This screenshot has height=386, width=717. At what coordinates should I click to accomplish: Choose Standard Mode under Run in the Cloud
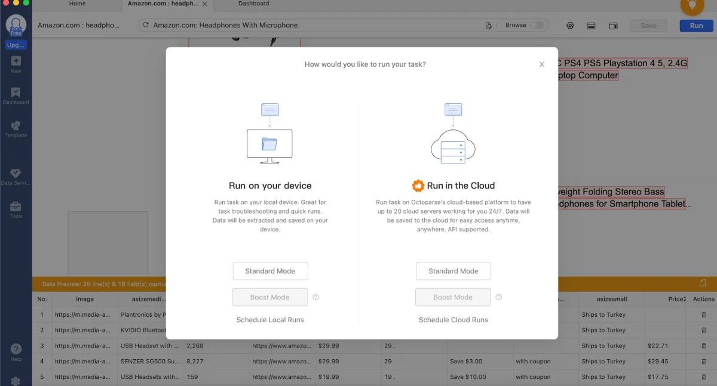coord(454,271)
